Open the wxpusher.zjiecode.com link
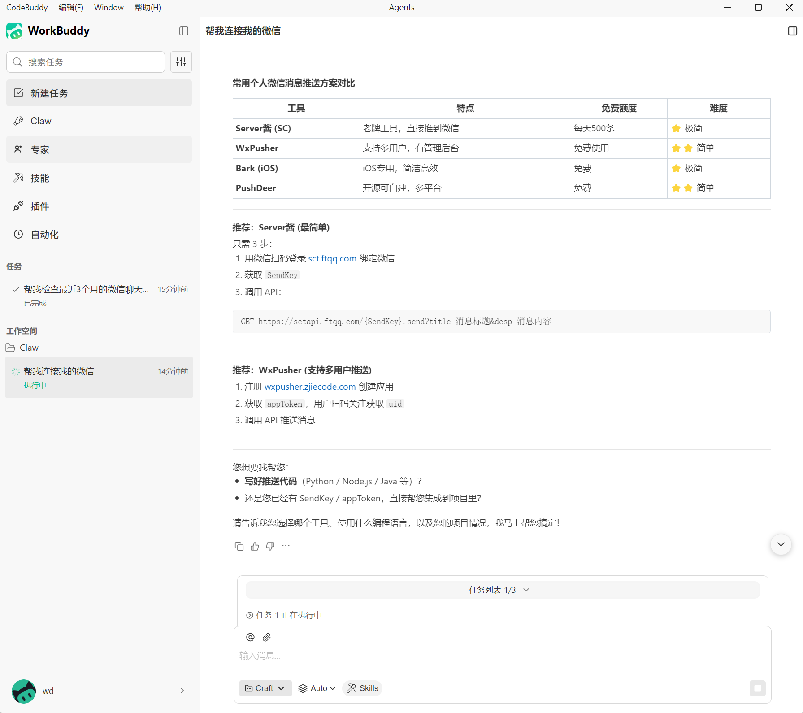Image resolution: width=803 pixels, height=713 pixels. (310, 387)
